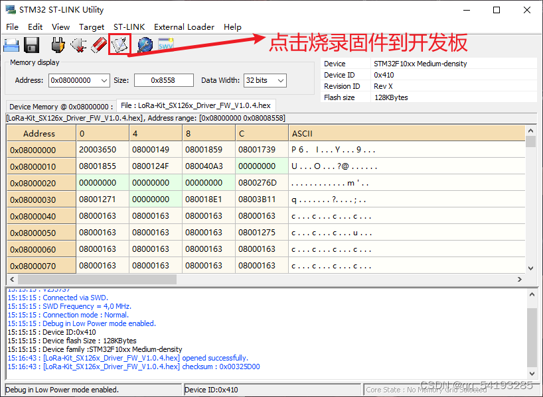Viewport: 543px width, 397px height.
Task: Click the memory cell containing 20003650
Action: click(x=102, y=150)
